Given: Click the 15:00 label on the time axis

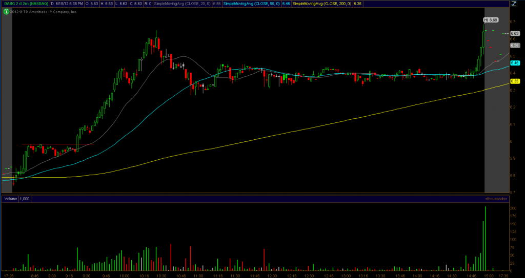Looking at the screenshot, I should (489, 275).
